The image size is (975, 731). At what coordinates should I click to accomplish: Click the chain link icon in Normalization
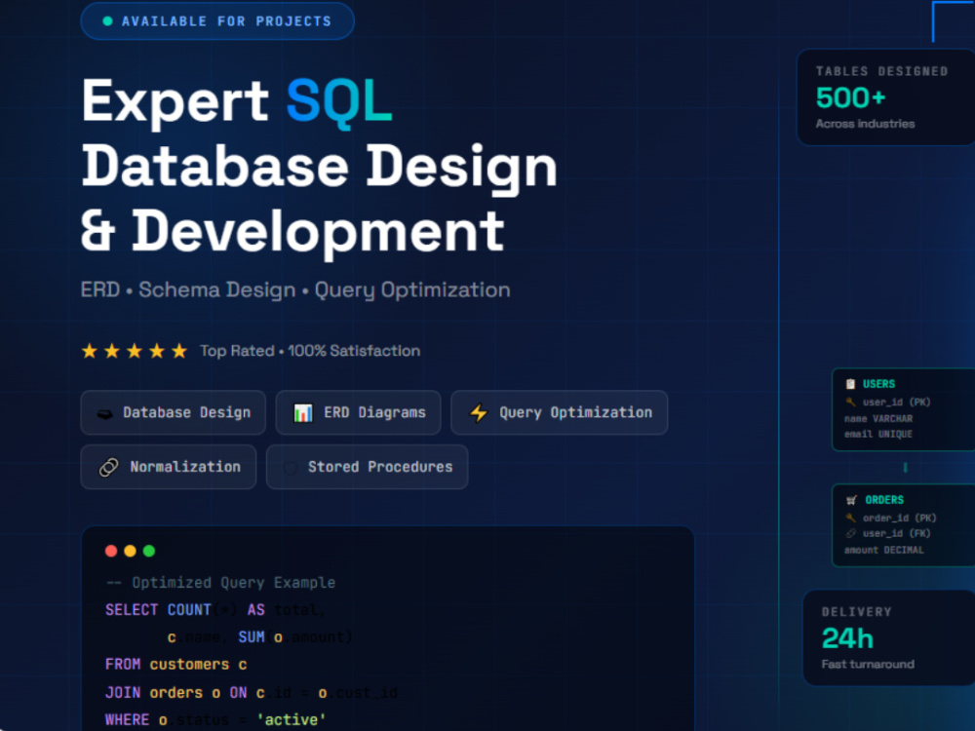pos(109,468)
